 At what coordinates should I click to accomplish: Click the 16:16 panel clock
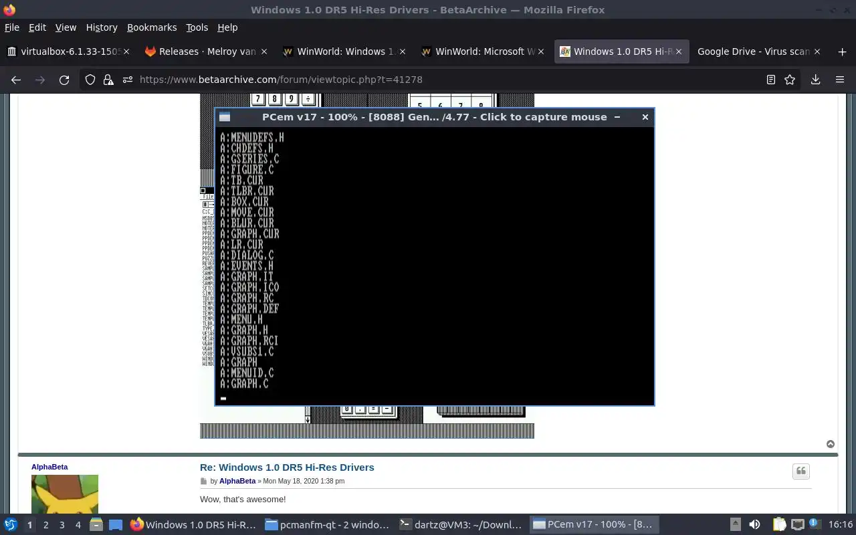coord(841,525)
